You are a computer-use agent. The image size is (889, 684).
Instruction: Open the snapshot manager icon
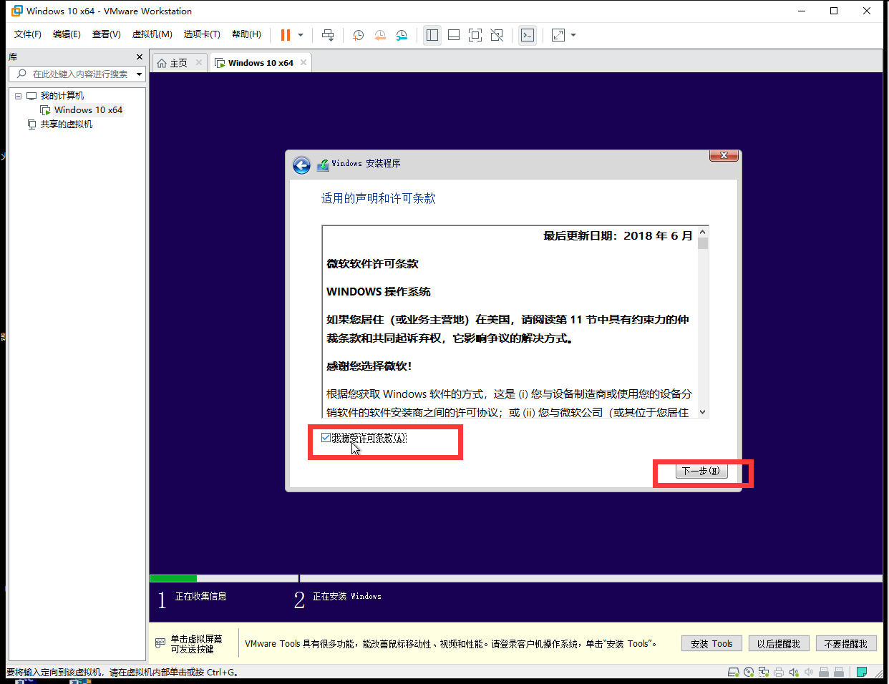[402, 35]
